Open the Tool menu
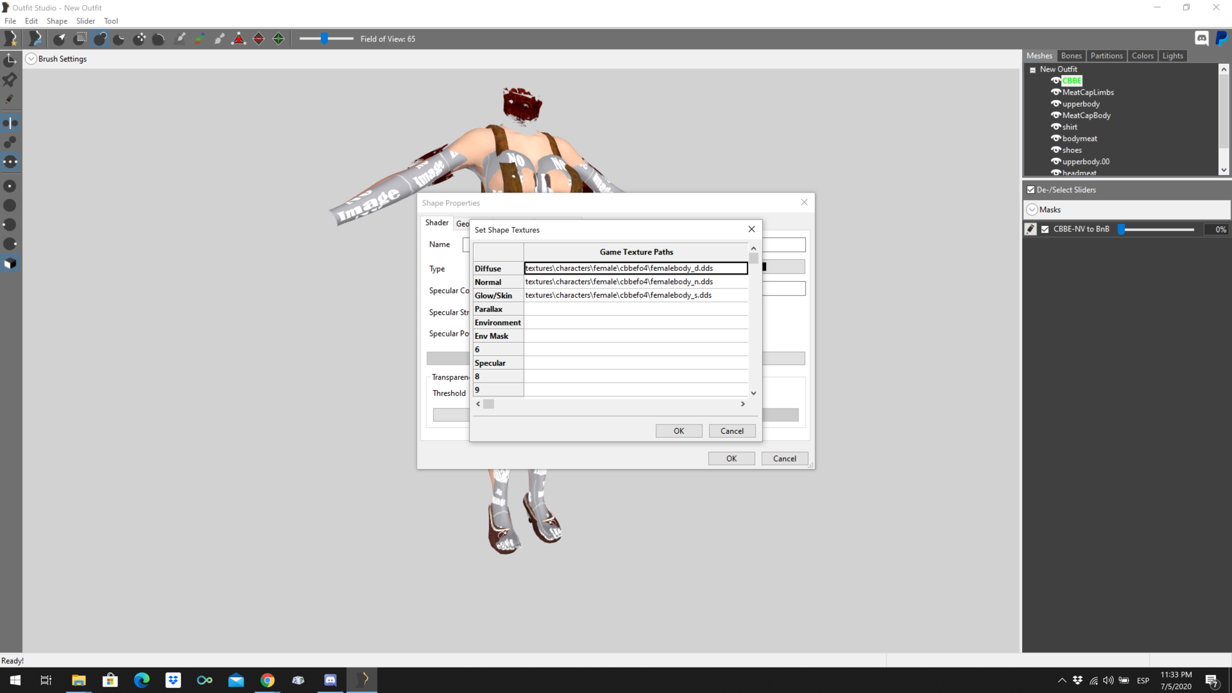 pos(111,21)
